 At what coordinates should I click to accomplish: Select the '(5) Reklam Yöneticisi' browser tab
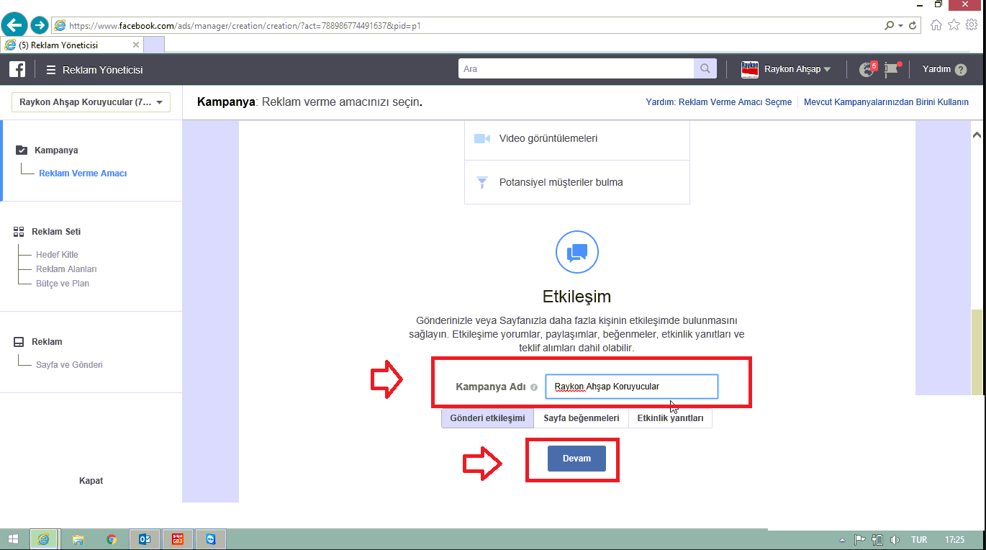coord(73,45)
